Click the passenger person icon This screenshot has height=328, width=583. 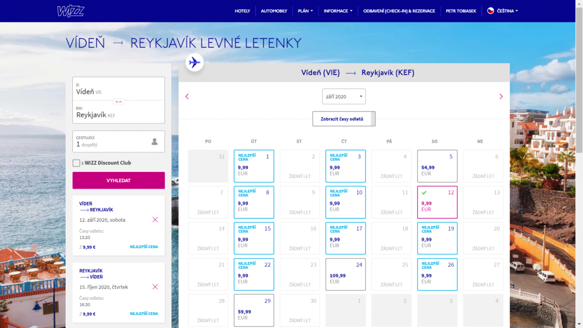coord(154,142)
